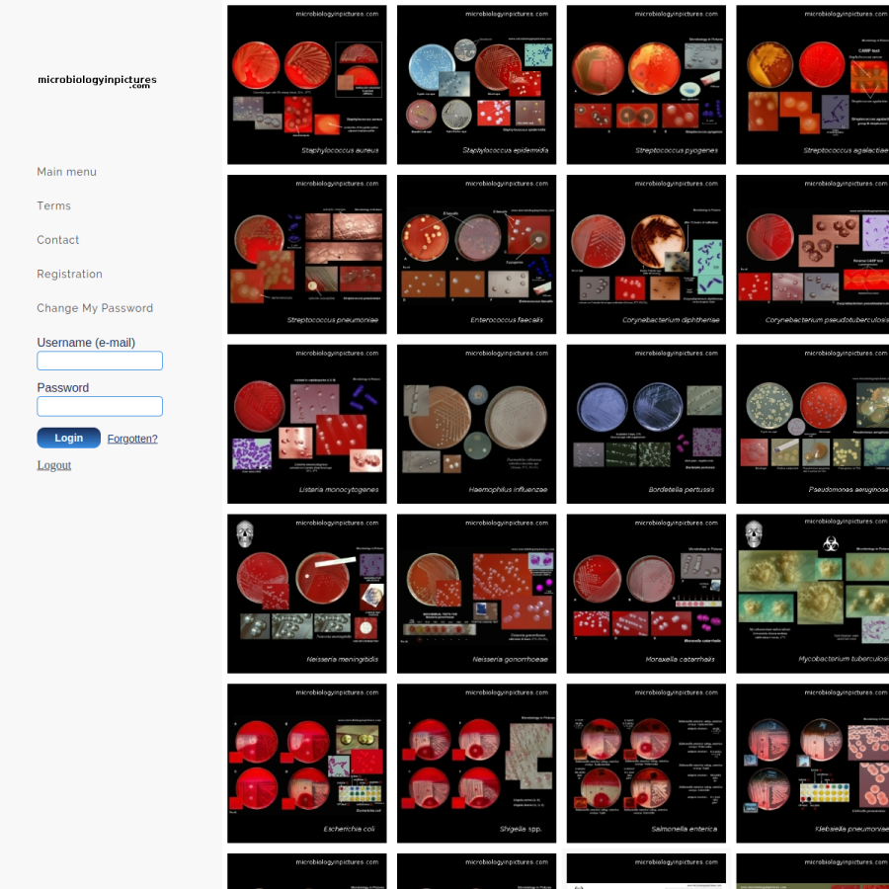Open the Listeria monocytogenes thumbnail
The width and height of the screenshot is (889, 889).
click(x=307, y=424)
